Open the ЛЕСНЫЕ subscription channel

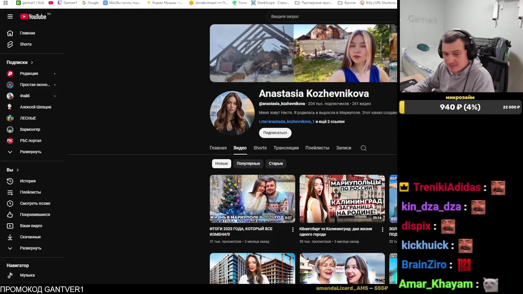(x=28, y=118)
